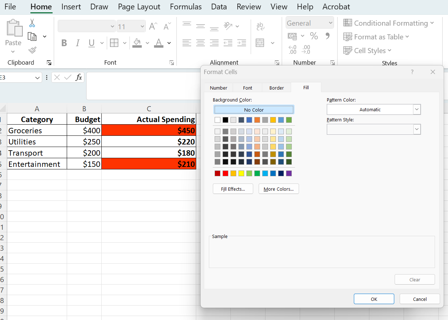Increase font size with larger A

point(153,26)
